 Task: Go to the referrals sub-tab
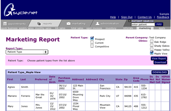[128, 28]
